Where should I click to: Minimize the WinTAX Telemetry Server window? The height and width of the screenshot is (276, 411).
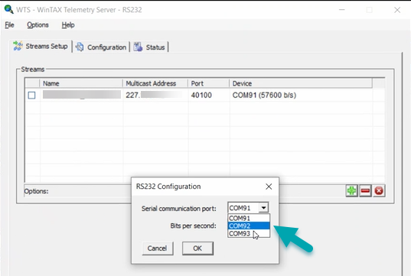(341, 10)
